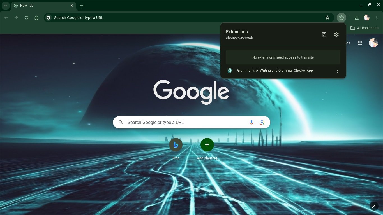Start voice search with microphone
The image size is (383, 215).
(252, 122)
